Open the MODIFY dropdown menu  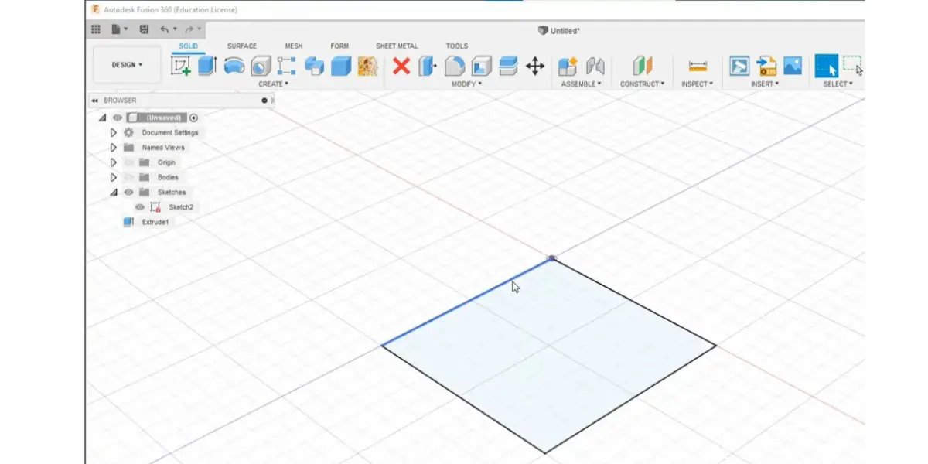click(x=466, y=84)
